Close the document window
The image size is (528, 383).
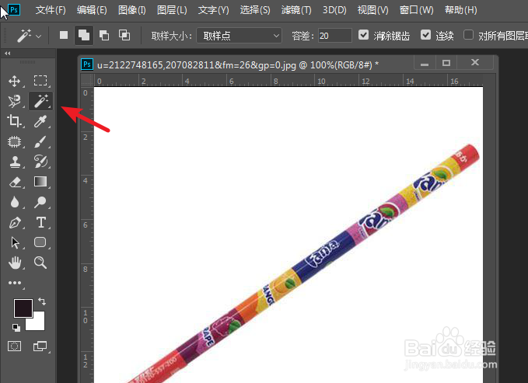pos(475,63)
